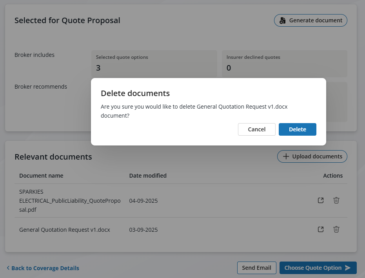
Task: Select the Selected quote options card
Action: [154, 64]
